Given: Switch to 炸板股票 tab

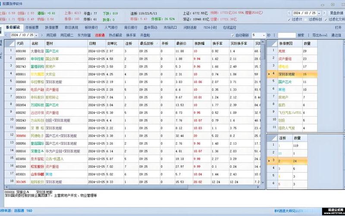Looking at the screenshot, I should point(32,28).
